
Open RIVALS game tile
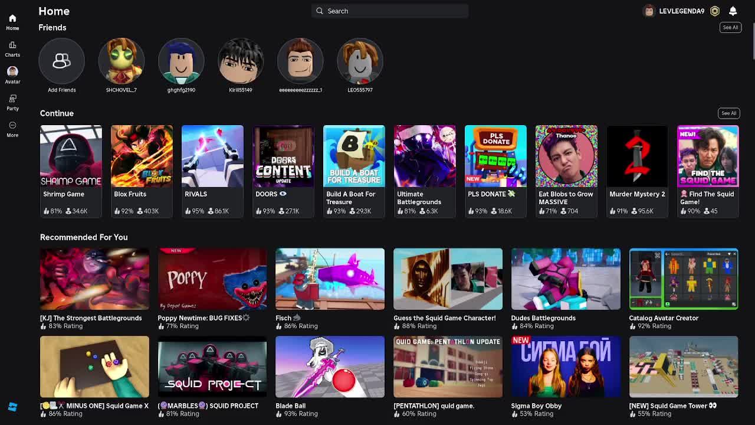tap(212, 171)
